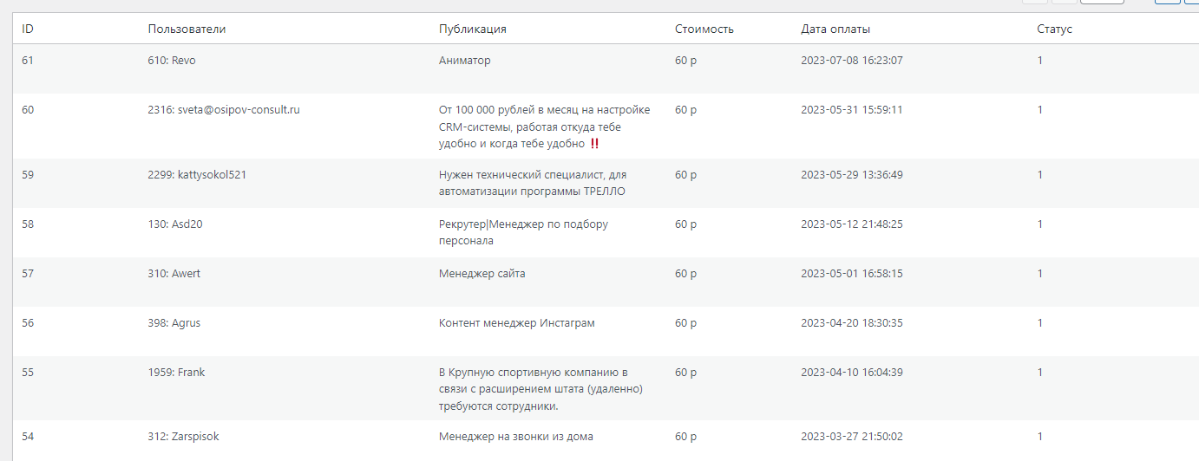Click the Стоимость column header
Screen dimensions: 1199x461
(x=704, y=29)
